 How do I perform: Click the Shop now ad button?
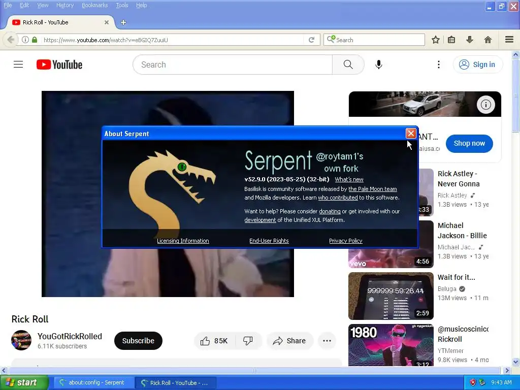469,143
